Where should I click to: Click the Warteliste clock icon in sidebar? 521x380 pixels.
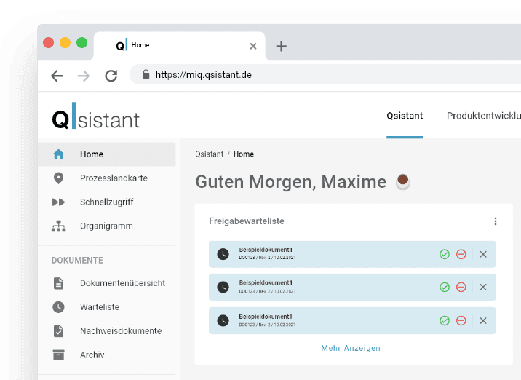pyautogui.click(x=59, y=307)
